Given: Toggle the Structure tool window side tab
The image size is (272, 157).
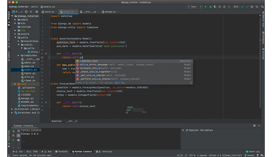Looking at the screenshot, I should click(x=9, y=39).
